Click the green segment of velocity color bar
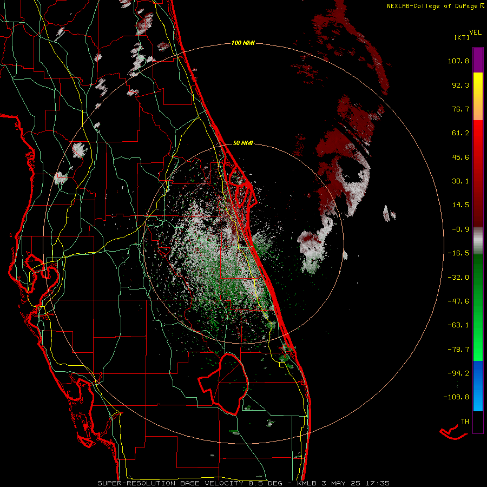The image size is (487, 487). tap(478, 307)
